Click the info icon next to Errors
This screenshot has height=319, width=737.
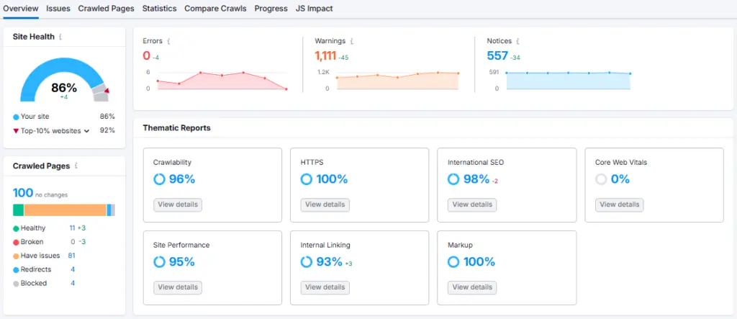(168, 41)
